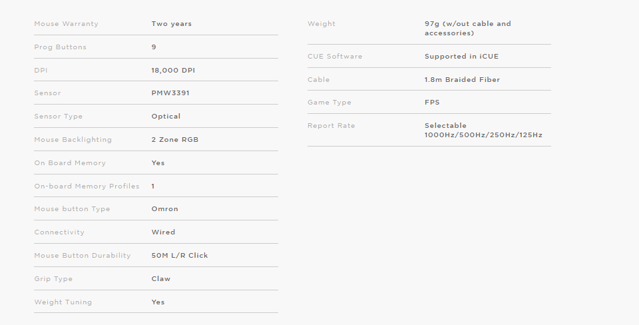The width and height of the screenshot is (639, 325).
Task: Select the Omron button type value
Action: (x=164, y=208)
